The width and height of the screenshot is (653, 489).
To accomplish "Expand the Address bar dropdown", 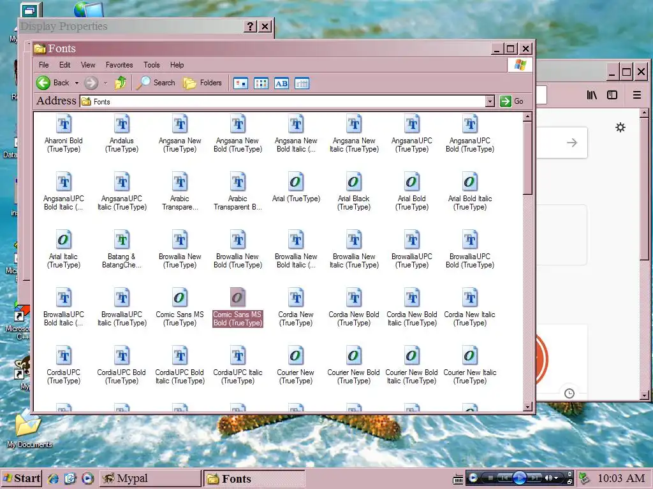I will pyautogui.click(x=490, y=101).
